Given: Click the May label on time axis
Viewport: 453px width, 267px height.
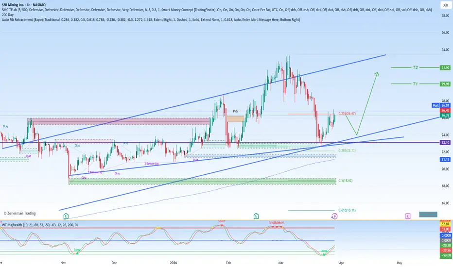Looking at the screenshot, I should [x=400, y=263].
